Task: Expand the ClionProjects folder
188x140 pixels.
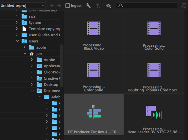Action: coord(32,72)
